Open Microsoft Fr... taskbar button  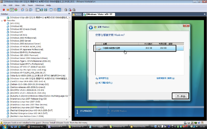(x=57, y=127)
